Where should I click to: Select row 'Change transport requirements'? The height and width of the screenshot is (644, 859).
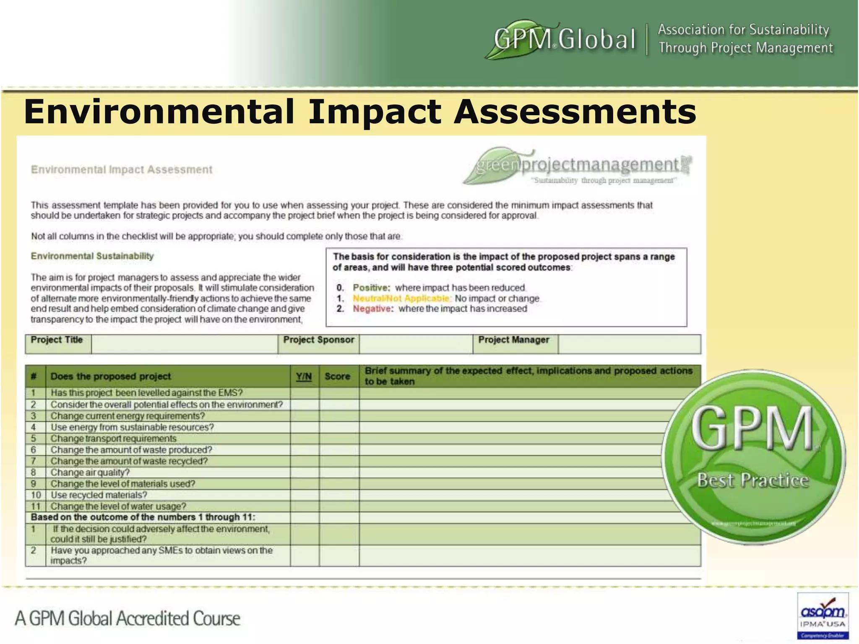(363, 439)
